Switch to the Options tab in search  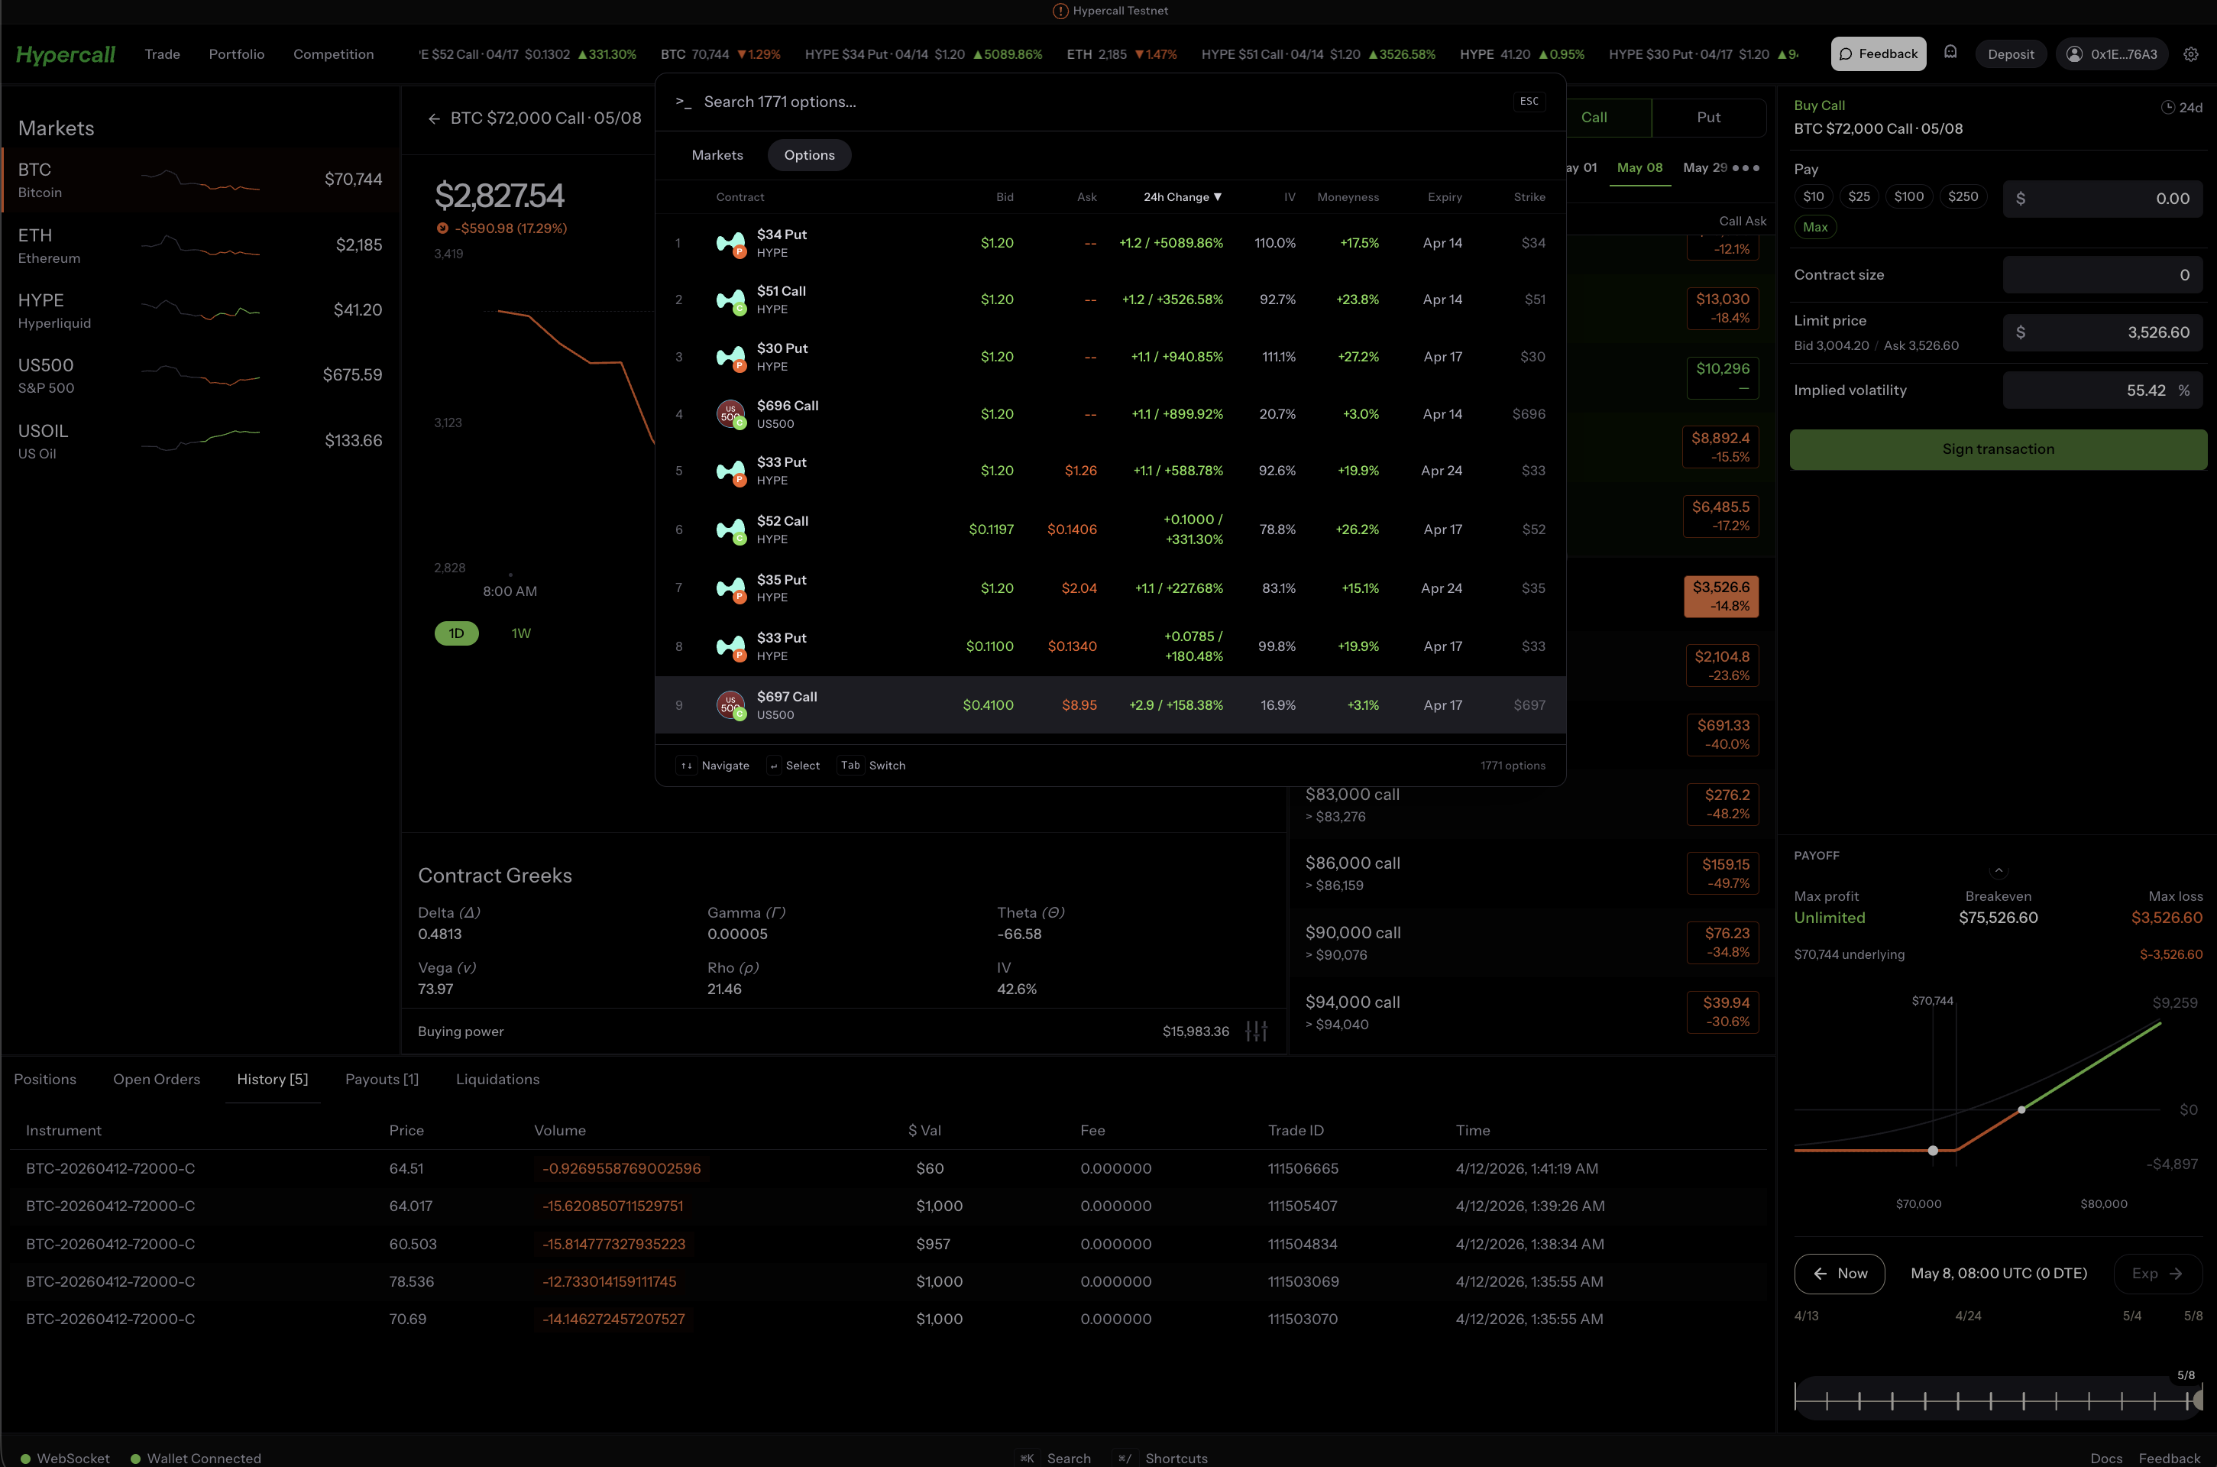click(x=809, y=155)
